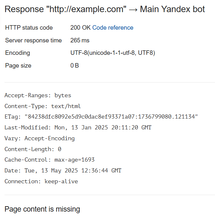Click the Encoding label
215x218 pixels.
point(17,53)
